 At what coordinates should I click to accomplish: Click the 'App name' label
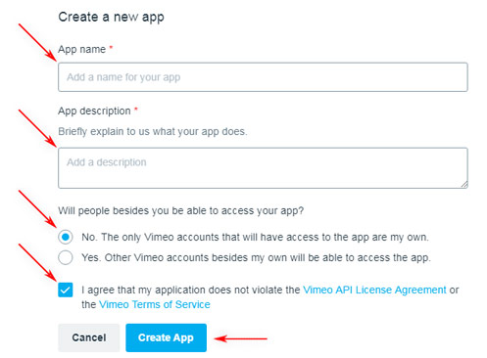tap(82, 49)
